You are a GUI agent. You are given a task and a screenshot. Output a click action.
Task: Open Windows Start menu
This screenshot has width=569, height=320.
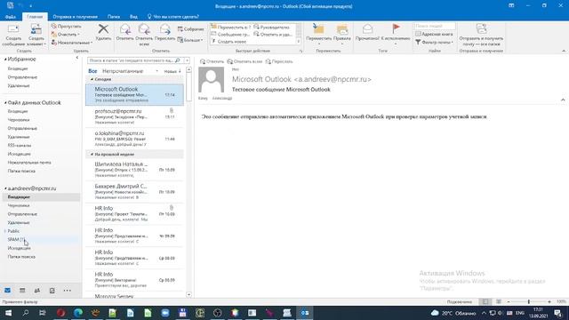pos(8,313)
